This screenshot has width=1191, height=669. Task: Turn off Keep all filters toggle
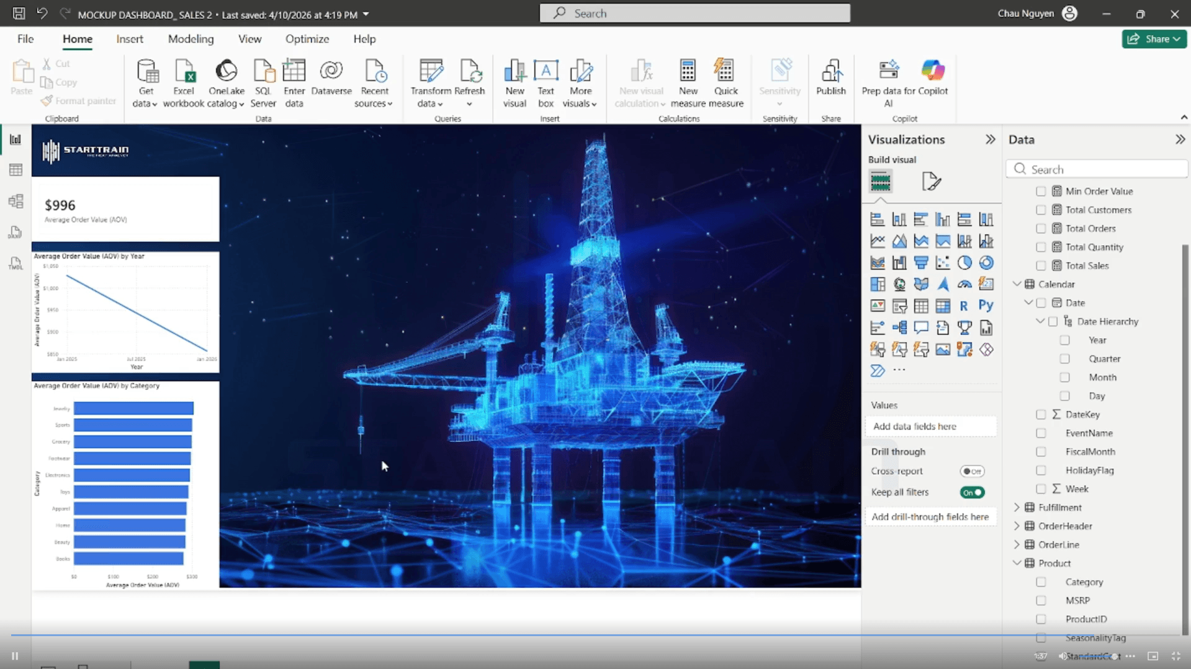(x=972, y=492)
